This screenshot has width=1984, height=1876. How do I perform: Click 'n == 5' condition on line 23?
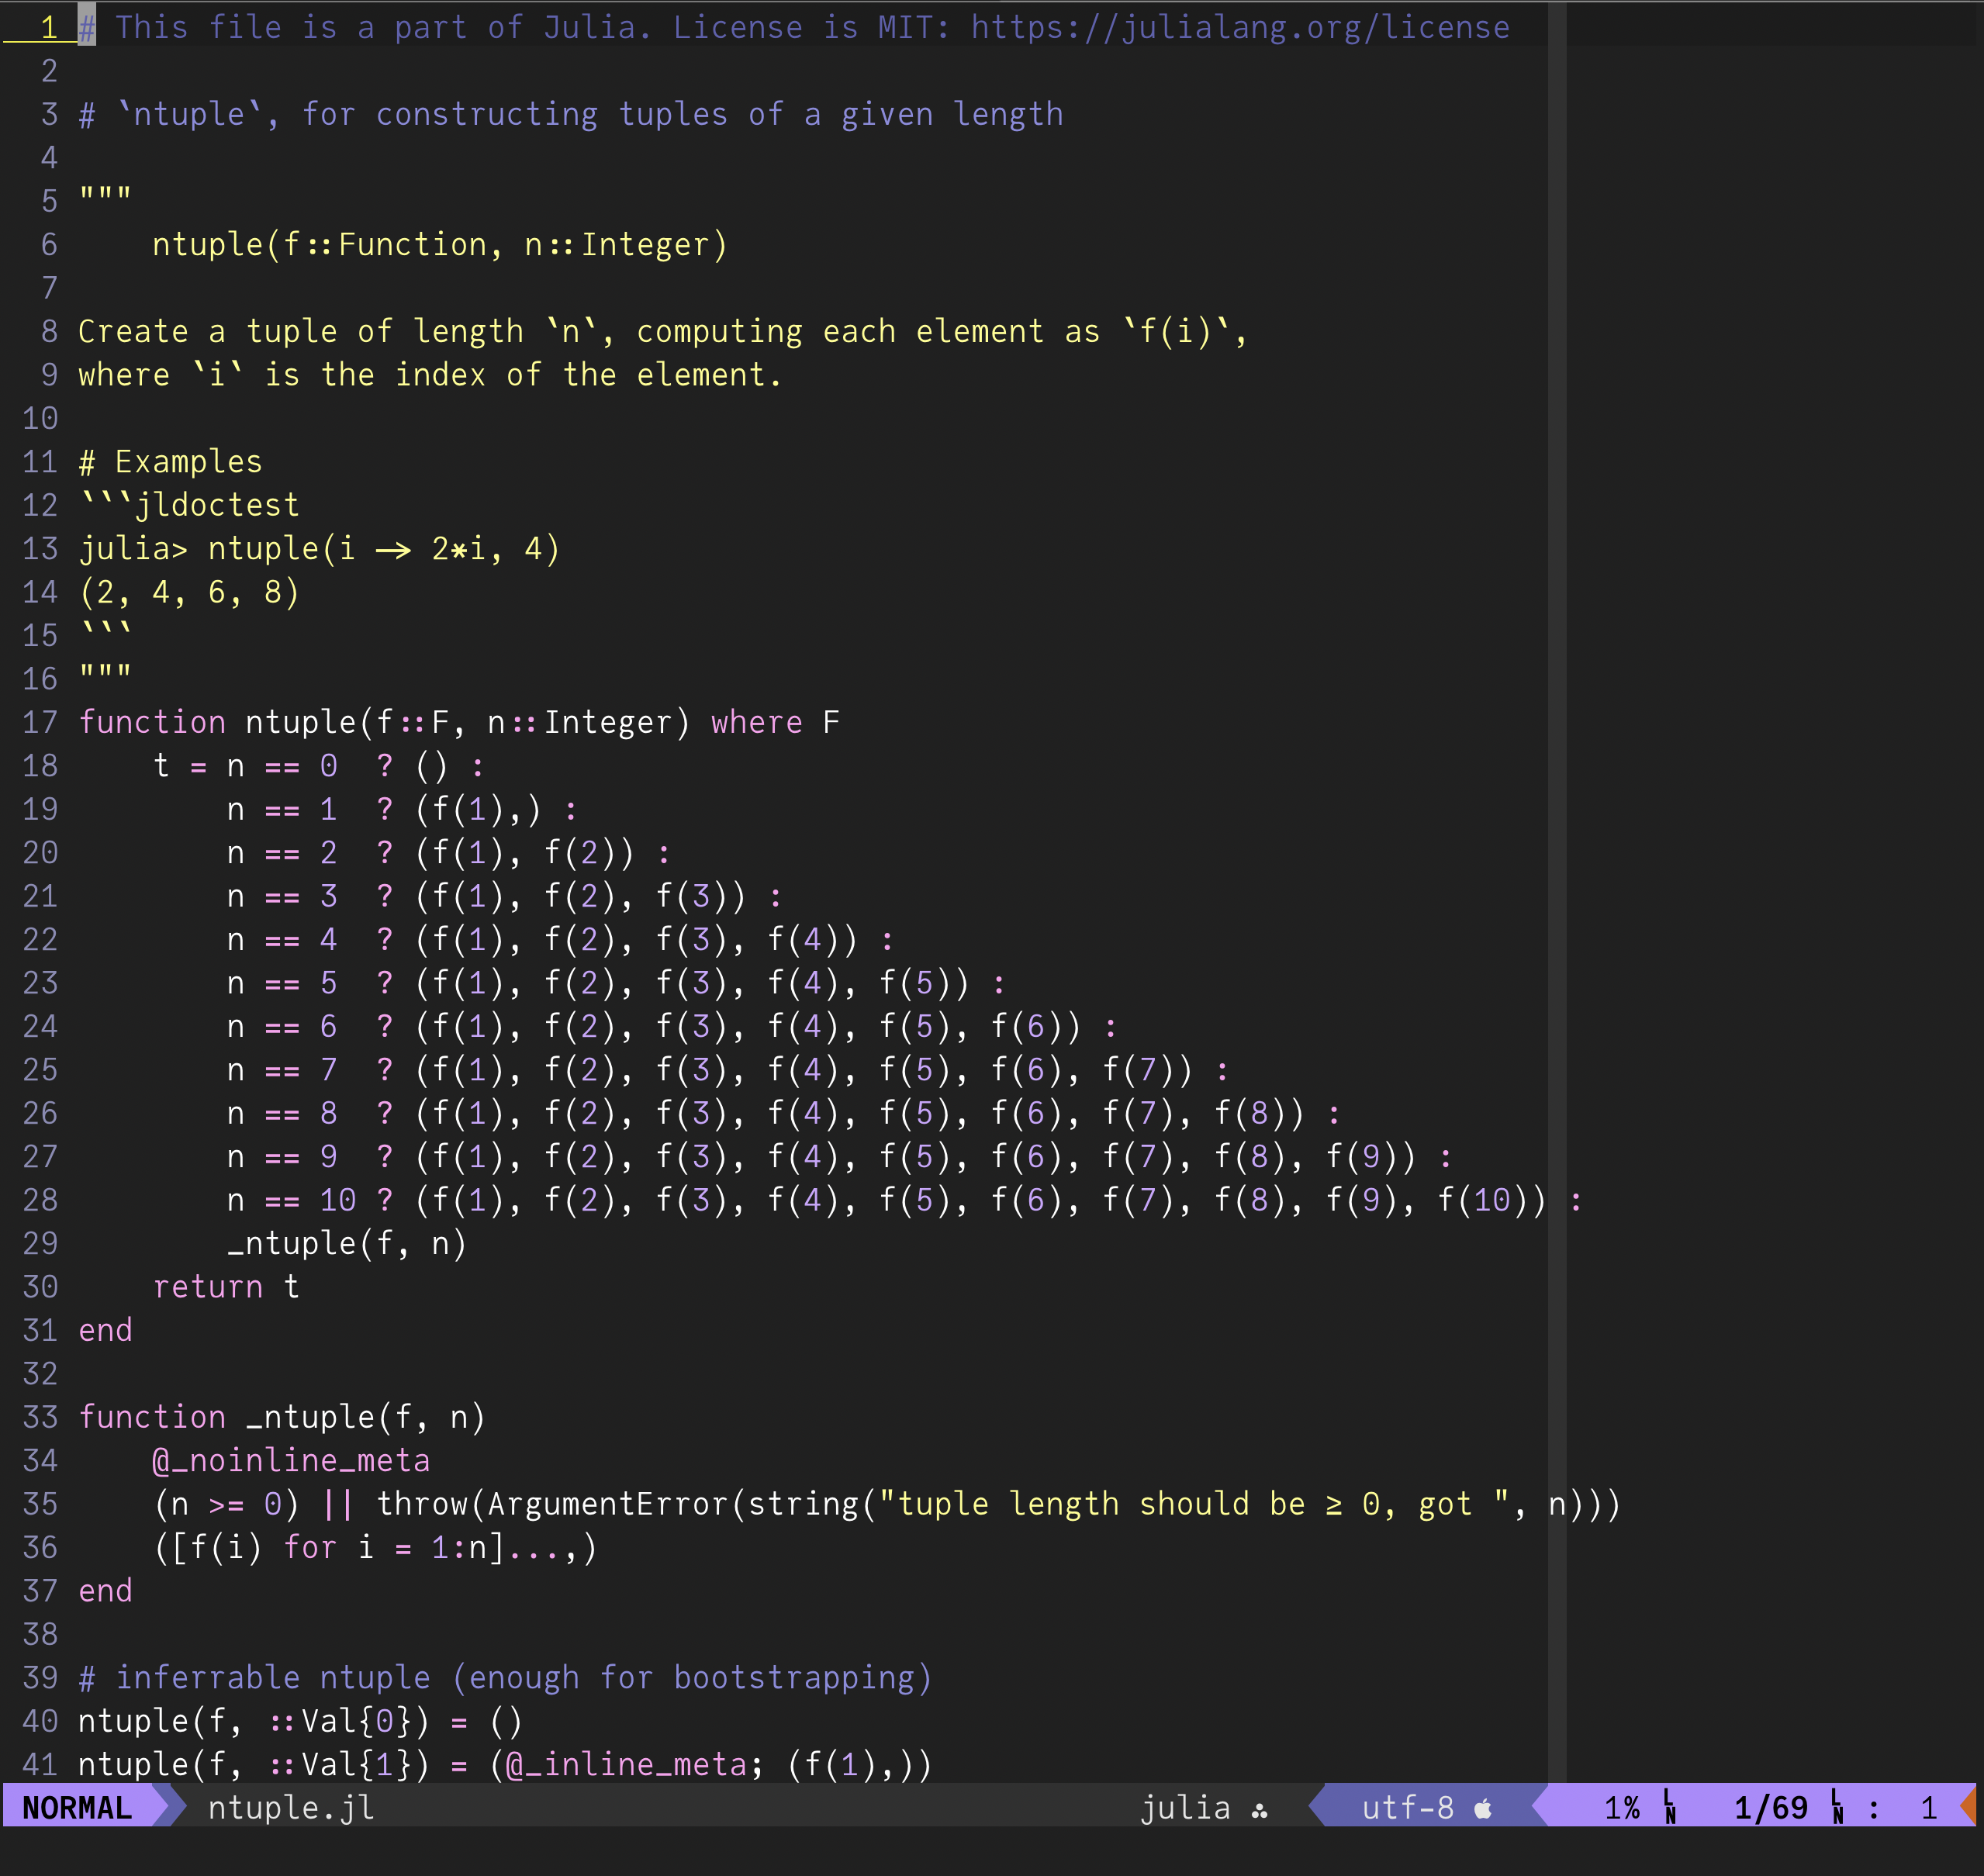tap(282, 983)
